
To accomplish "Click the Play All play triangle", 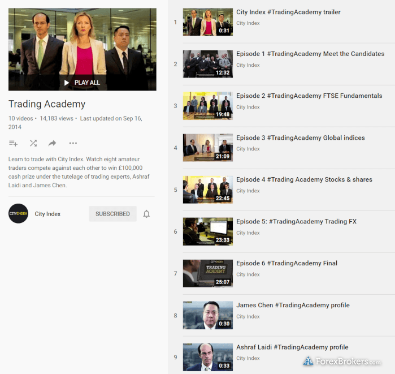I will 67,83.
